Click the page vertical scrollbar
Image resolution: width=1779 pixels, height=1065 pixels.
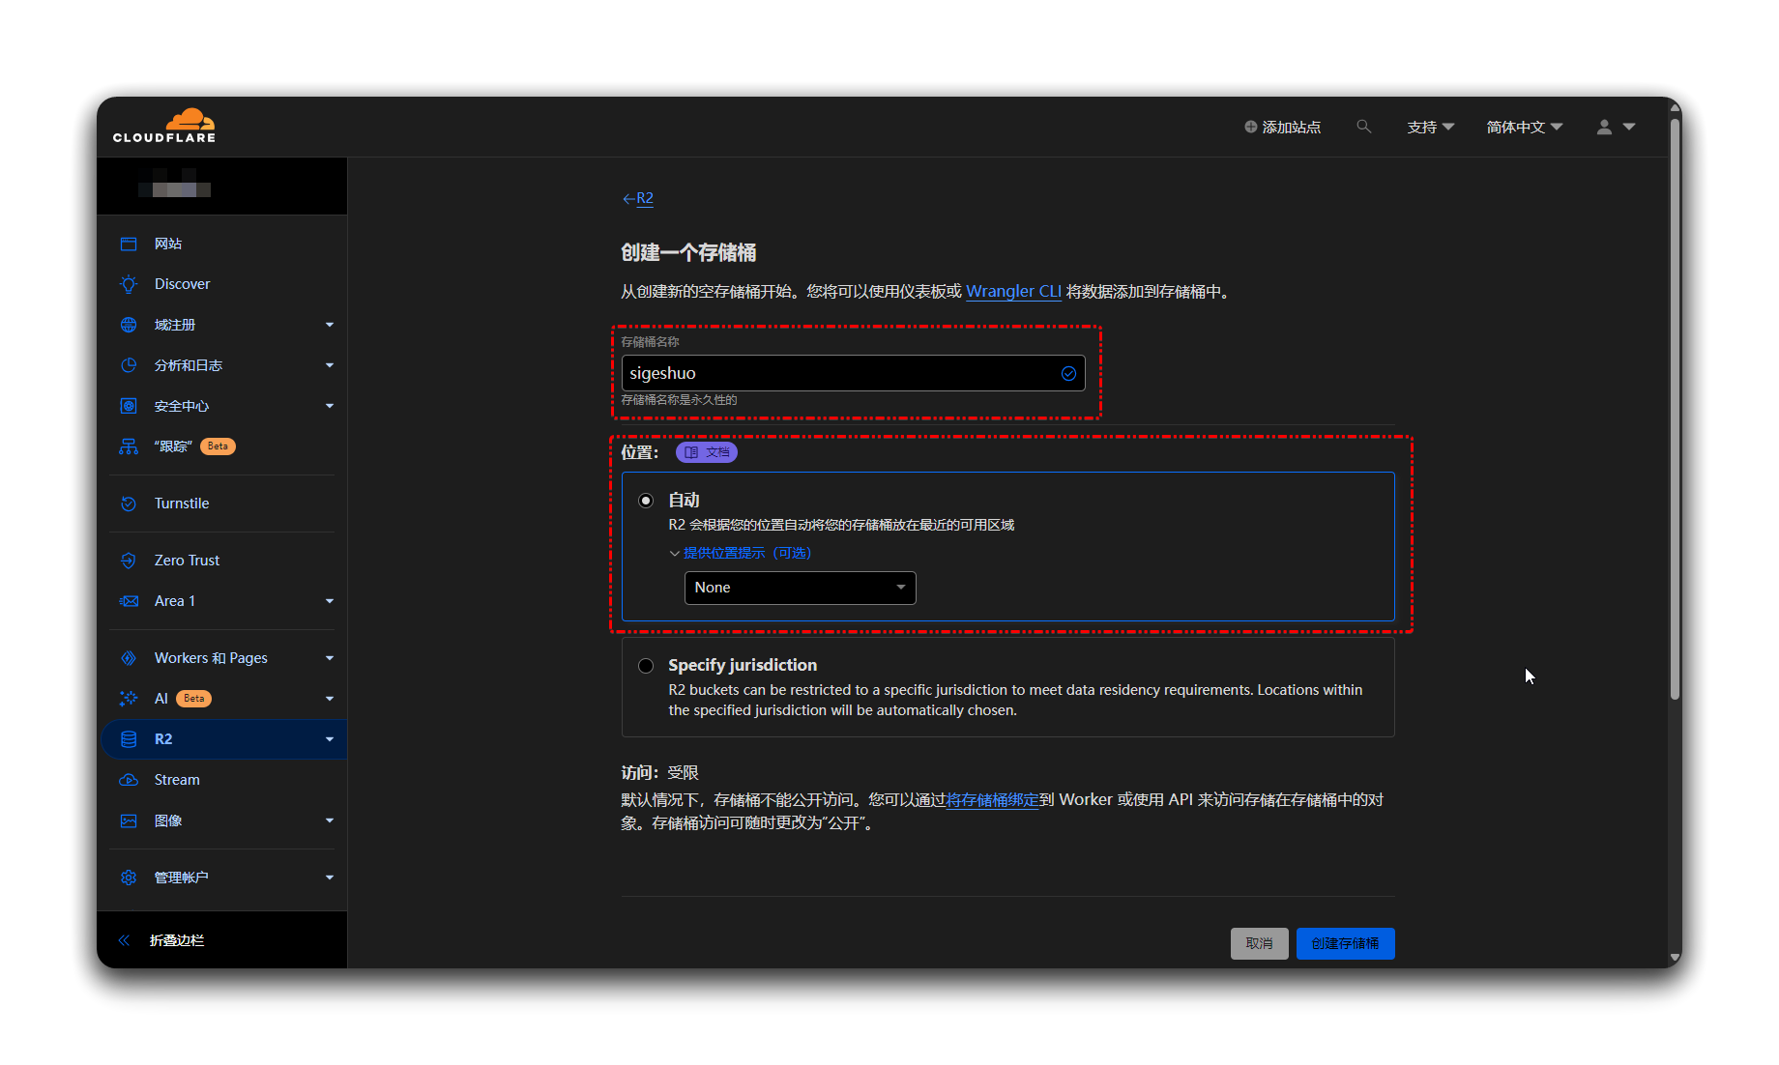(x=1675, y=410)
